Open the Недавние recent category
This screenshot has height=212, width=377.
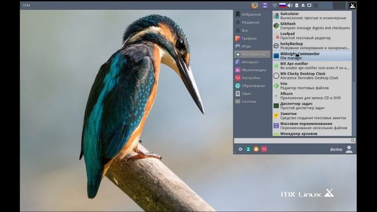point(252,22)
